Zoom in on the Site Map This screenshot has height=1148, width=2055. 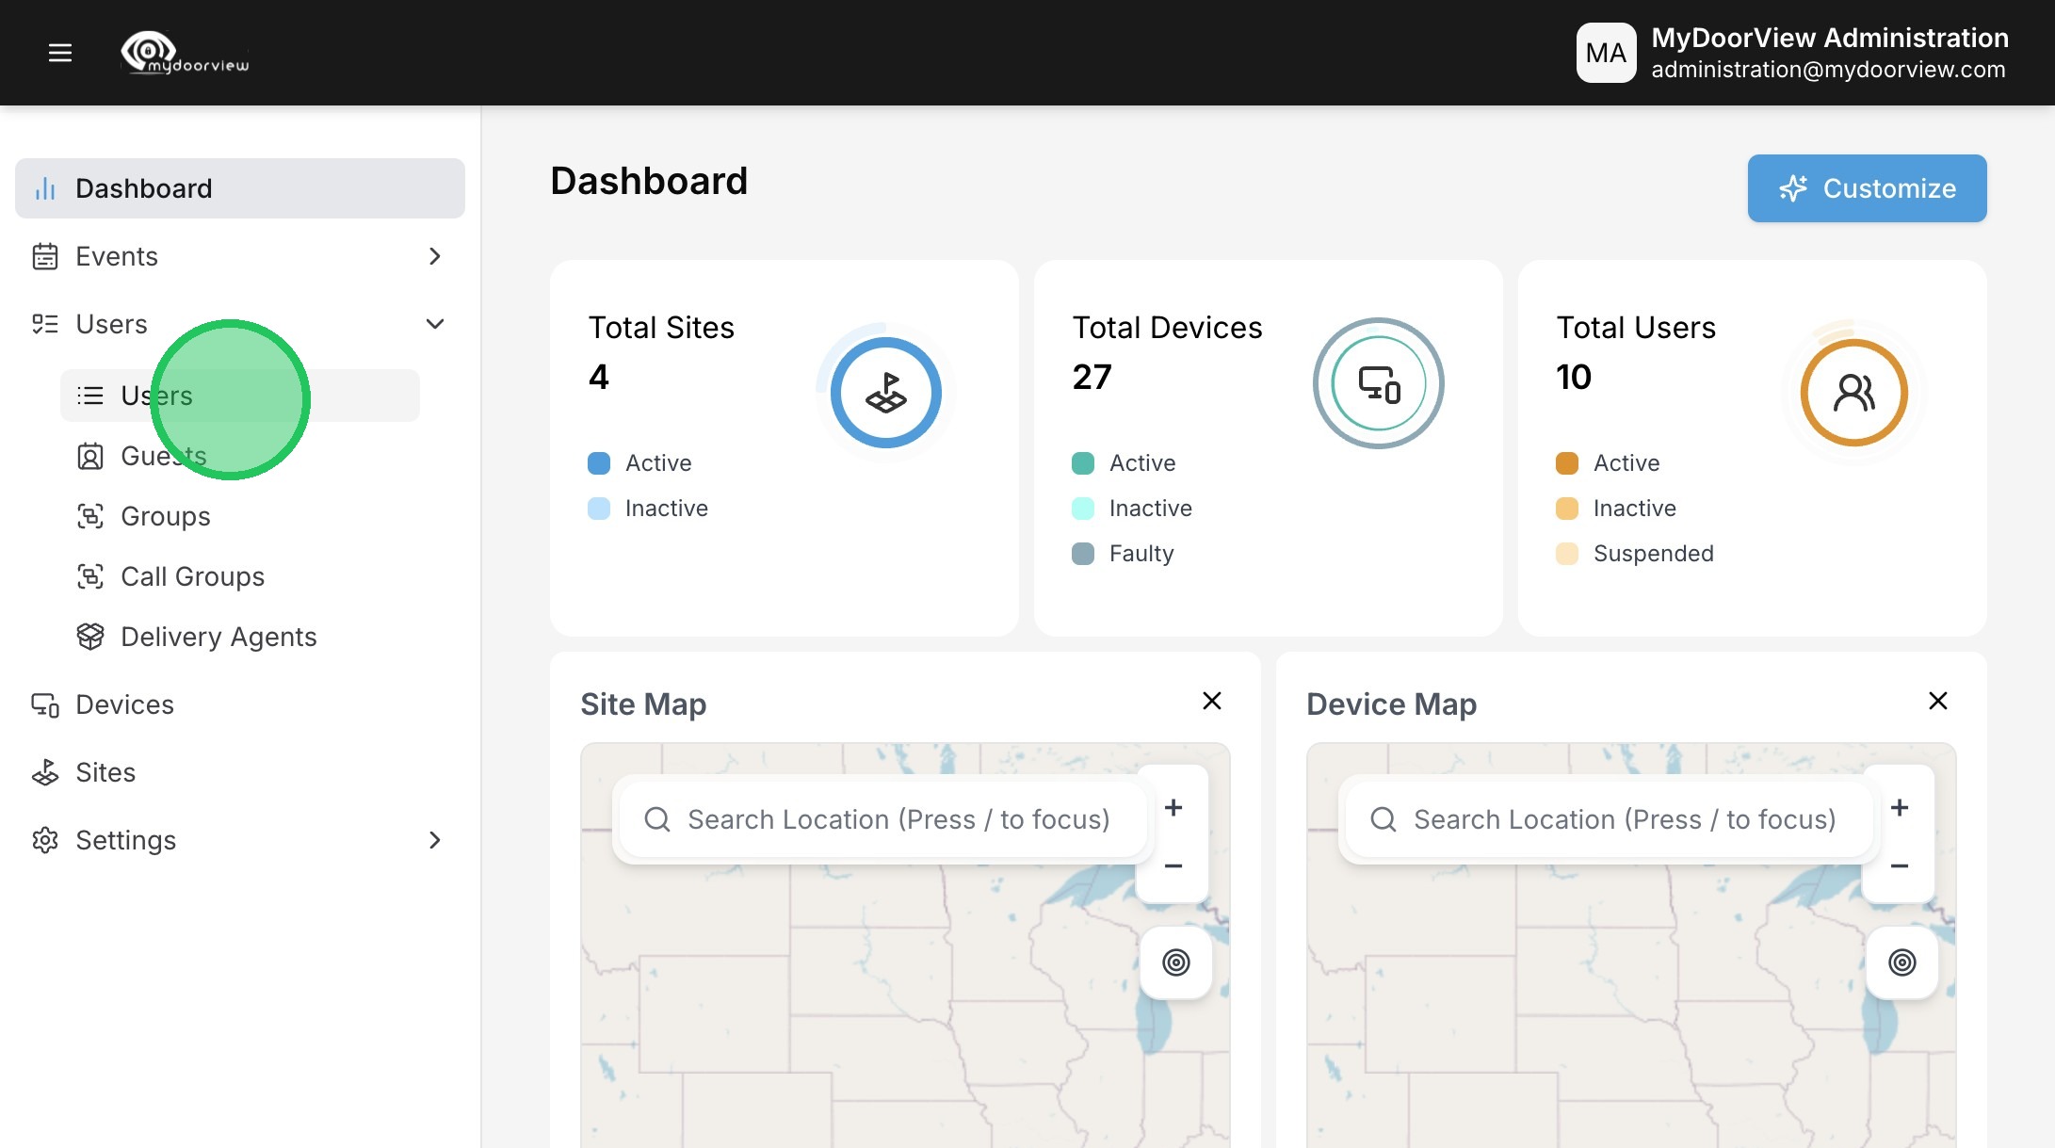click(1173, 808)
